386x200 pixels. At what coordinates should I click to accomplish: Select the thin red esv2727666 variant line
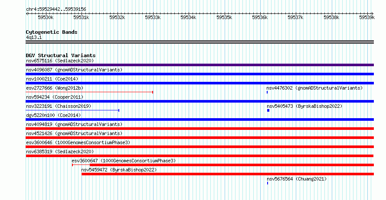(x=89, y=92)
